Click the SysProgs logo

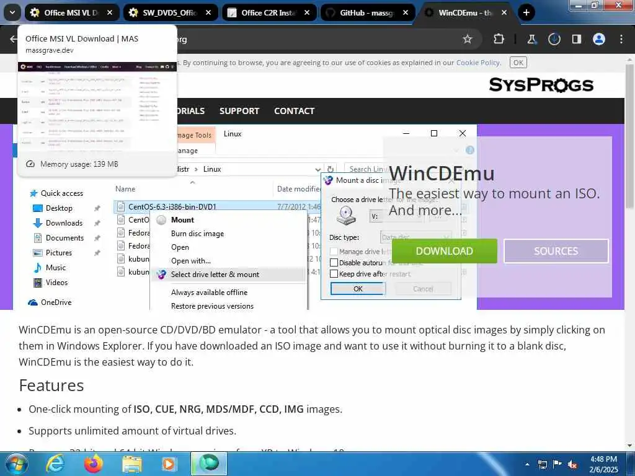pos(541,85)
